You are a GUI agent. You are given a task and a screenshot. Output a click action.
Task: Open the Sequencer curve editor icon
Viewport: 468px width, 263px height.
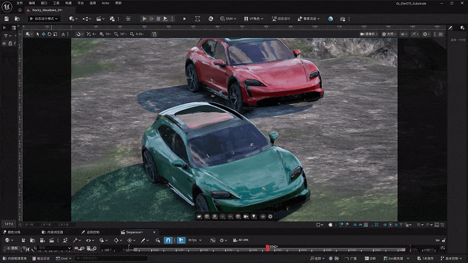tap(213, 240)
